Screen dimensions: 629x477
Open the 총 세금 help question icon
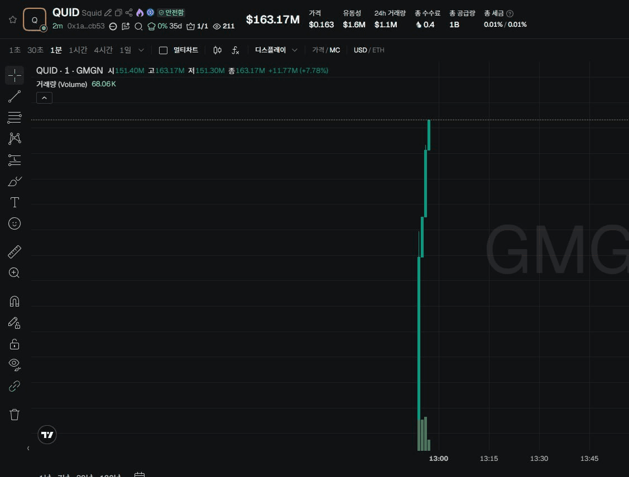point(510,13)
